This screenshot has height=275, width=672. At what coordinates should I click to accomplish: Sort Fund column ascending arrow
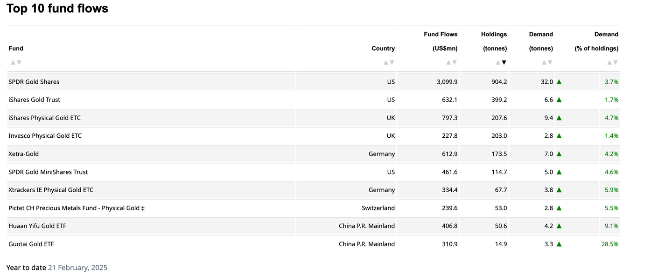click(x=13, y=62)
